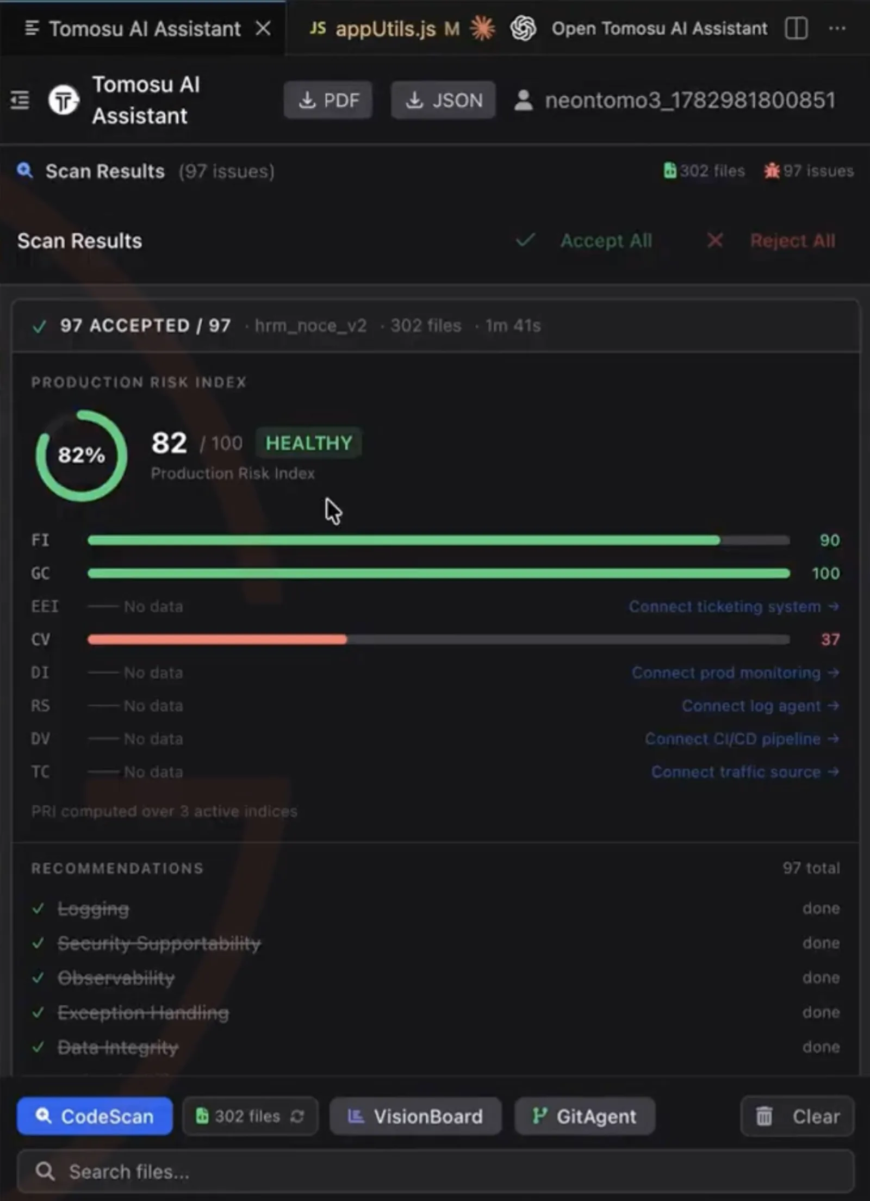870x1201 pixels.
Task: Open Tomosu AI Assistant from title bar
Action: point(659,28)
